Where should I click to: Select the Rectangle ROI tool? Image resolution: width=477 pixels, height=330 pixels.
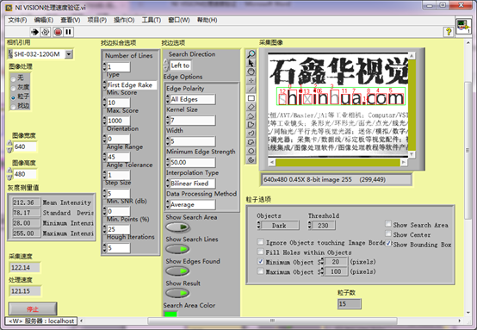pos(251,98)
